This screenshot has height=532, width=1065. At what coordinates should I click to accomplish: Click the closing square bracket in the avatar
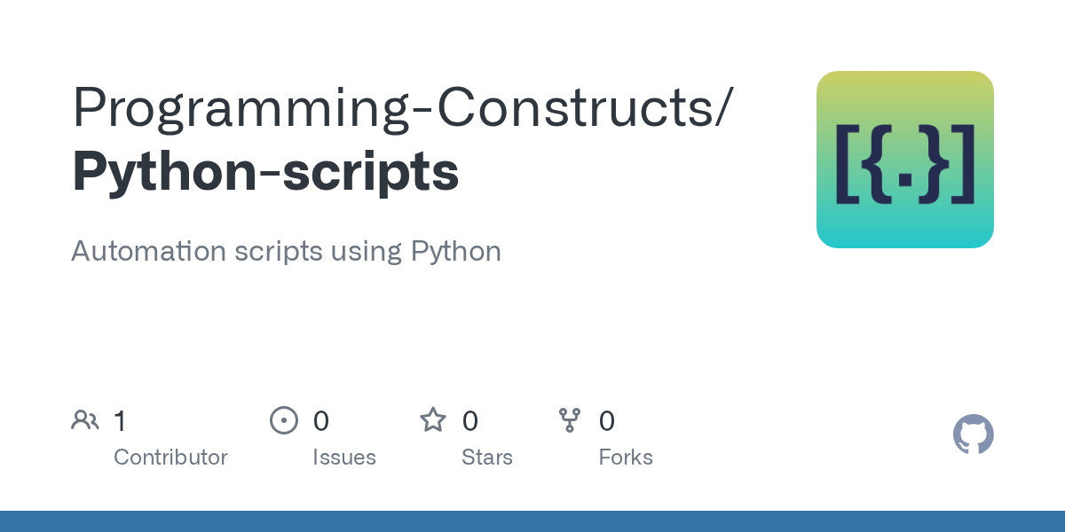966,165
